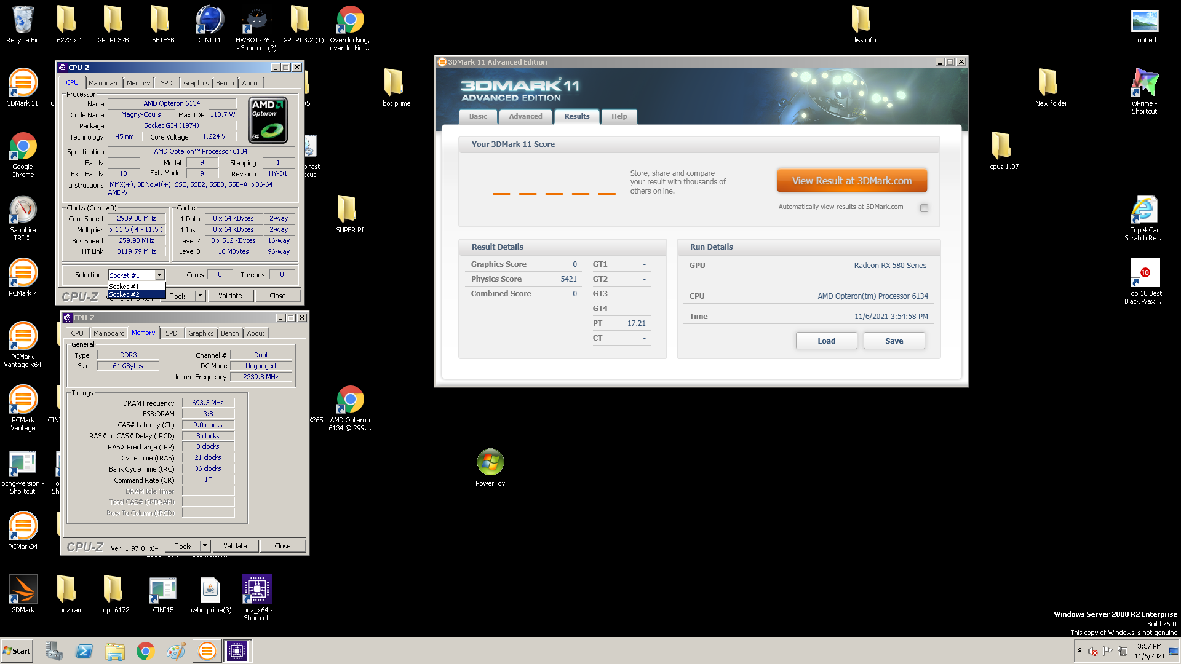This screenshot has width=1181, height=664.
Task: Click Validate in the upper CPU-Z window
Action: click(230, 296)
